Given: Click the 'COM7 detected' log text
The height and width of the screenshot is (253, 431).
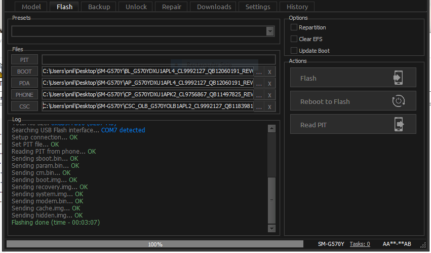Looking at the screenshot, I should pyautogui.click(x=123, y=130).
